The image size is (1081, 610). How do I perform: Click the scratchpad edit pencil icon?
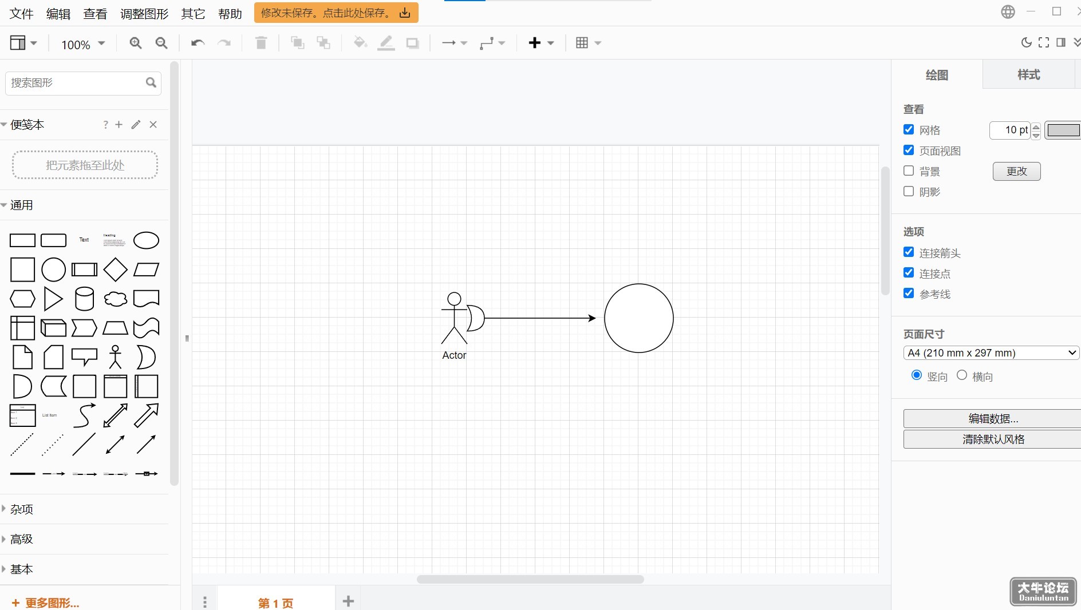pyautogui.click(x=136, y=125)
